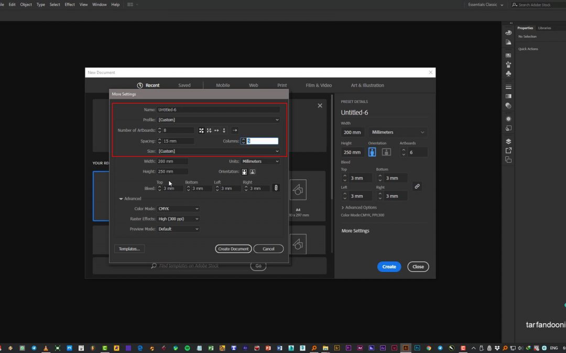Click the Create Document button
This screenshot has height=353, width=566.
tap(233, 249)
